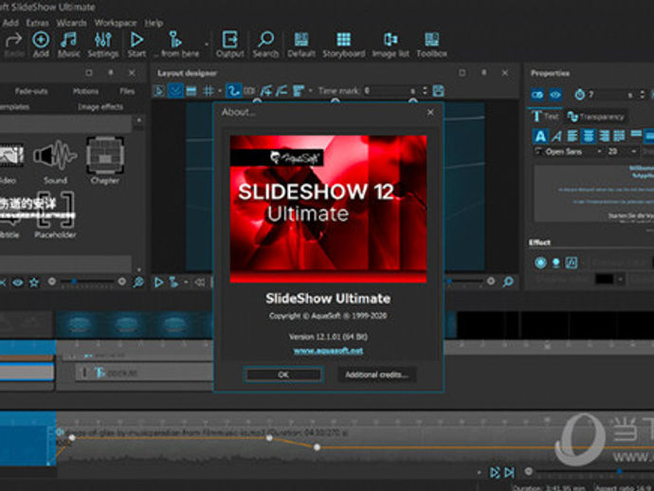Play preview using Layout designer's bottom play icon
The height and width of the screenshot is (491, 654).
pyautogui.click(x=159, y=282)
